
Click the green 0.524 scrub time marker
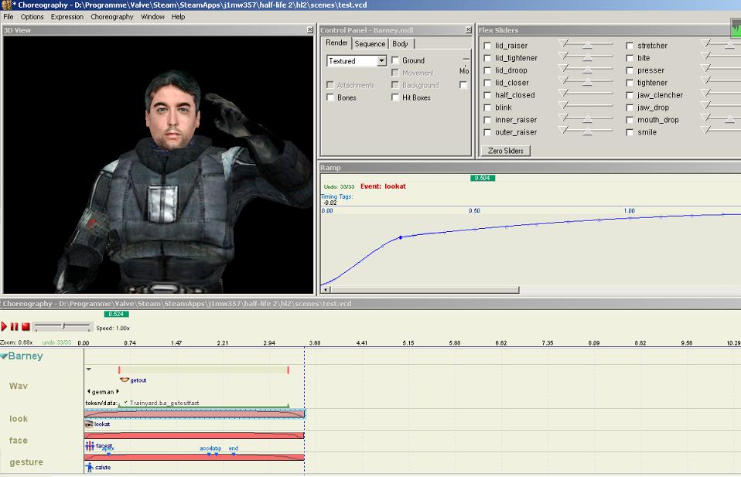[116, 314]
